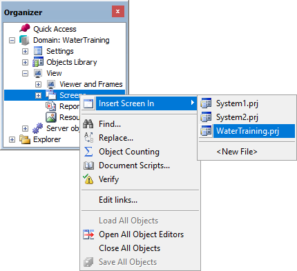
Task: Click the Viewer and Frames icon
Action: click(51, 84)
